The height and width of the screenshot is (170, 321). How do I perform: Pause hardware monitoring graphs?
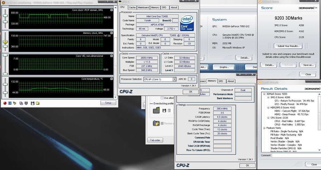(10, 103)
